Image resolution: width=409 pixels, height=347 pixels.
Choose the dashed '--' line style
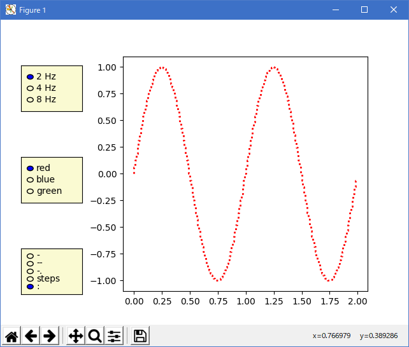coord(30,263)
